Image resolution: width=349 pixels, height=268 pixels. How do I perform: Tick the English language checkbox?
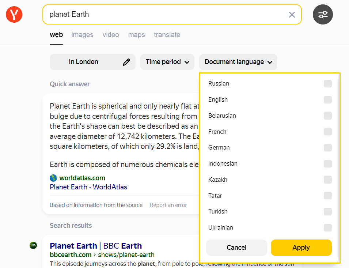point(327,100)
